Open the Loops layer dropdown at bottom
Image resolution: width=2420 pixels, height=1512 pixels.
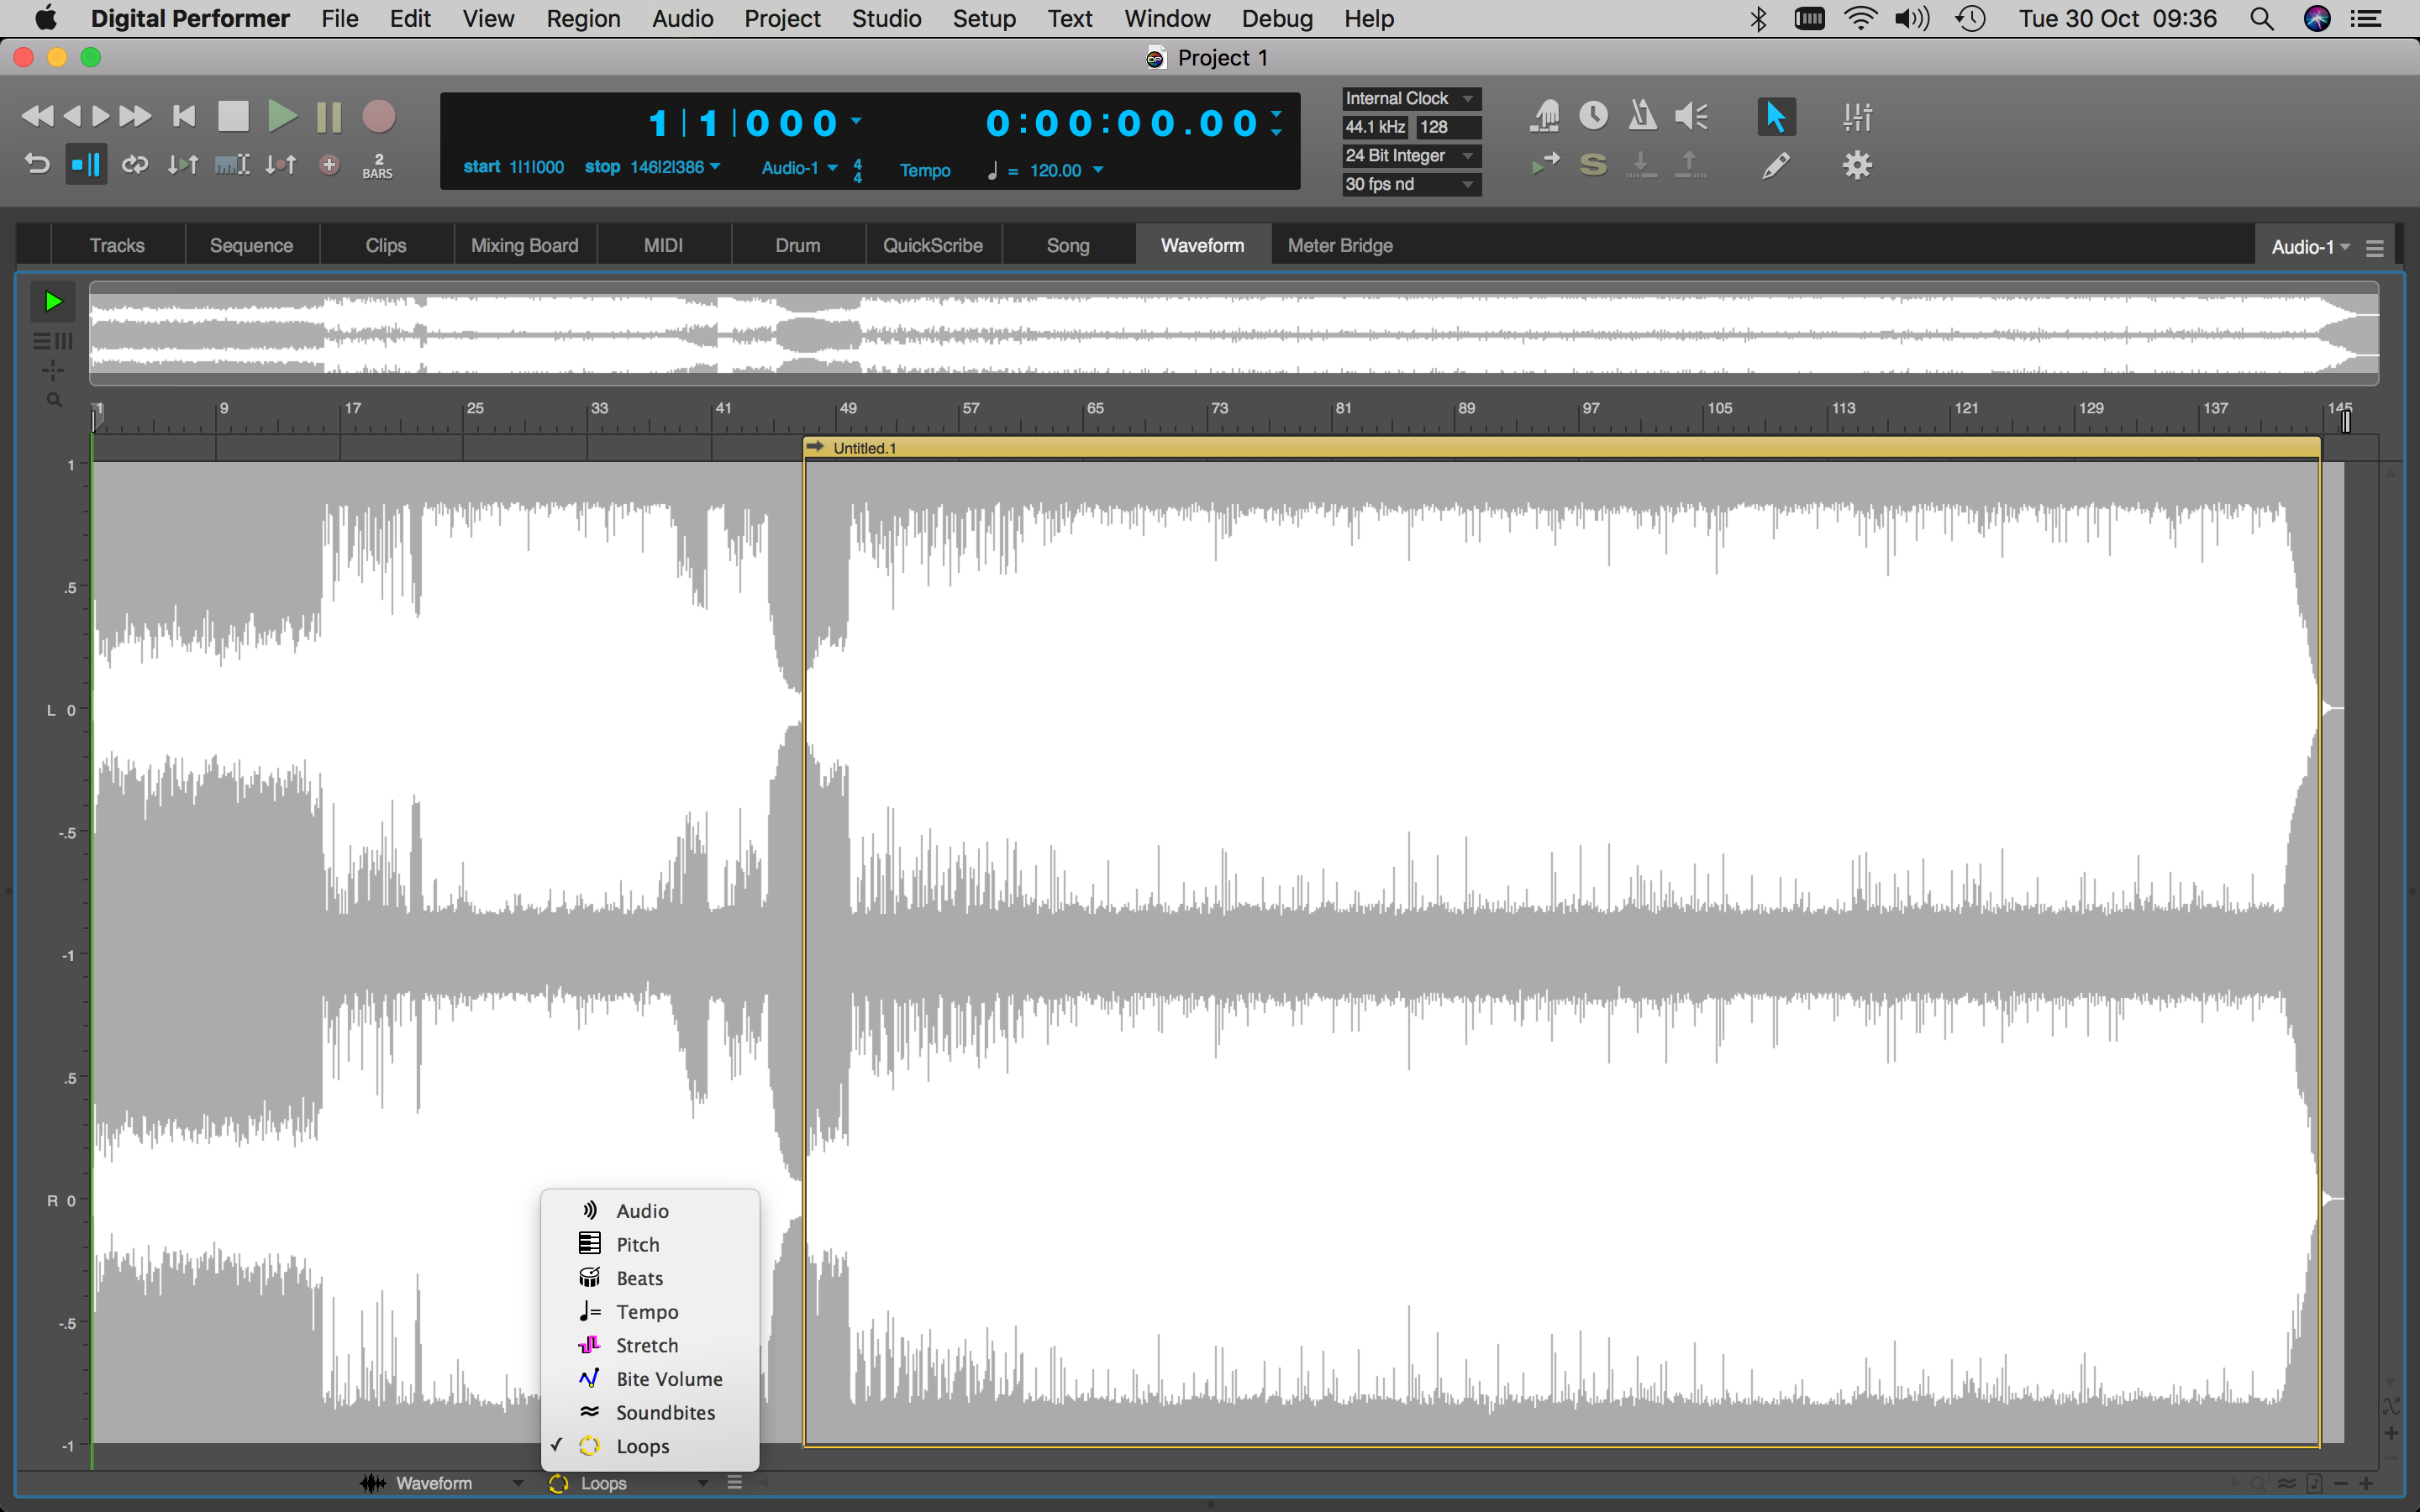[629, 1484]
